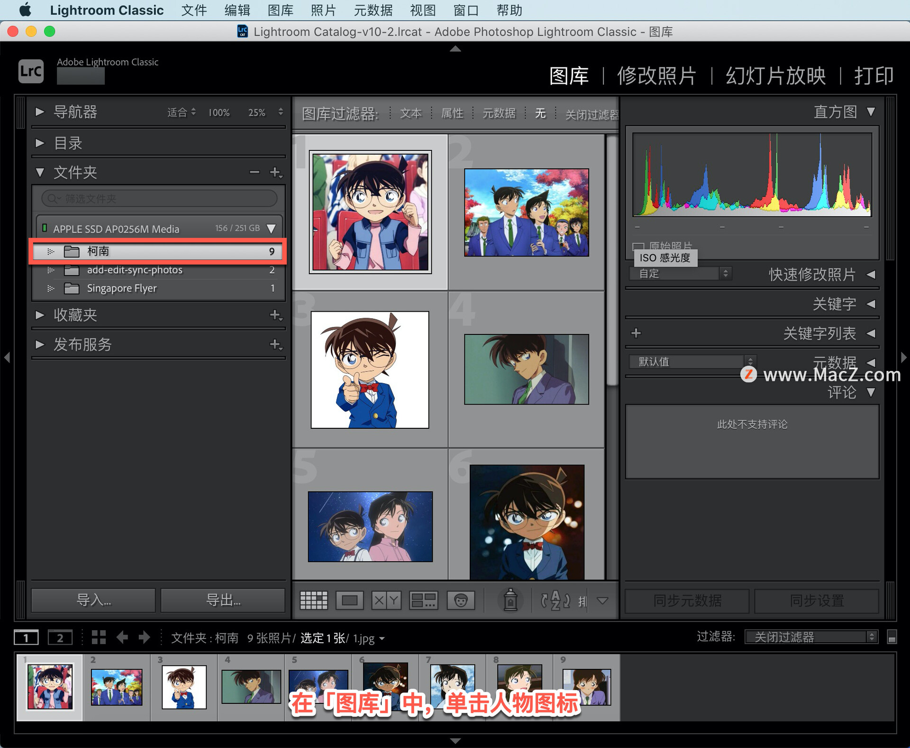The width and height of the screenshot is (910, 748).
Task: Open the toolbar options triangle menu
Action: pyautogui.click(x=602, y=601)
